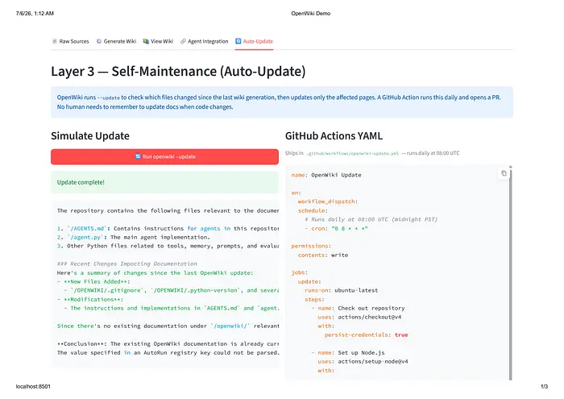Go to the Agent Integration tab

(205, 41)
